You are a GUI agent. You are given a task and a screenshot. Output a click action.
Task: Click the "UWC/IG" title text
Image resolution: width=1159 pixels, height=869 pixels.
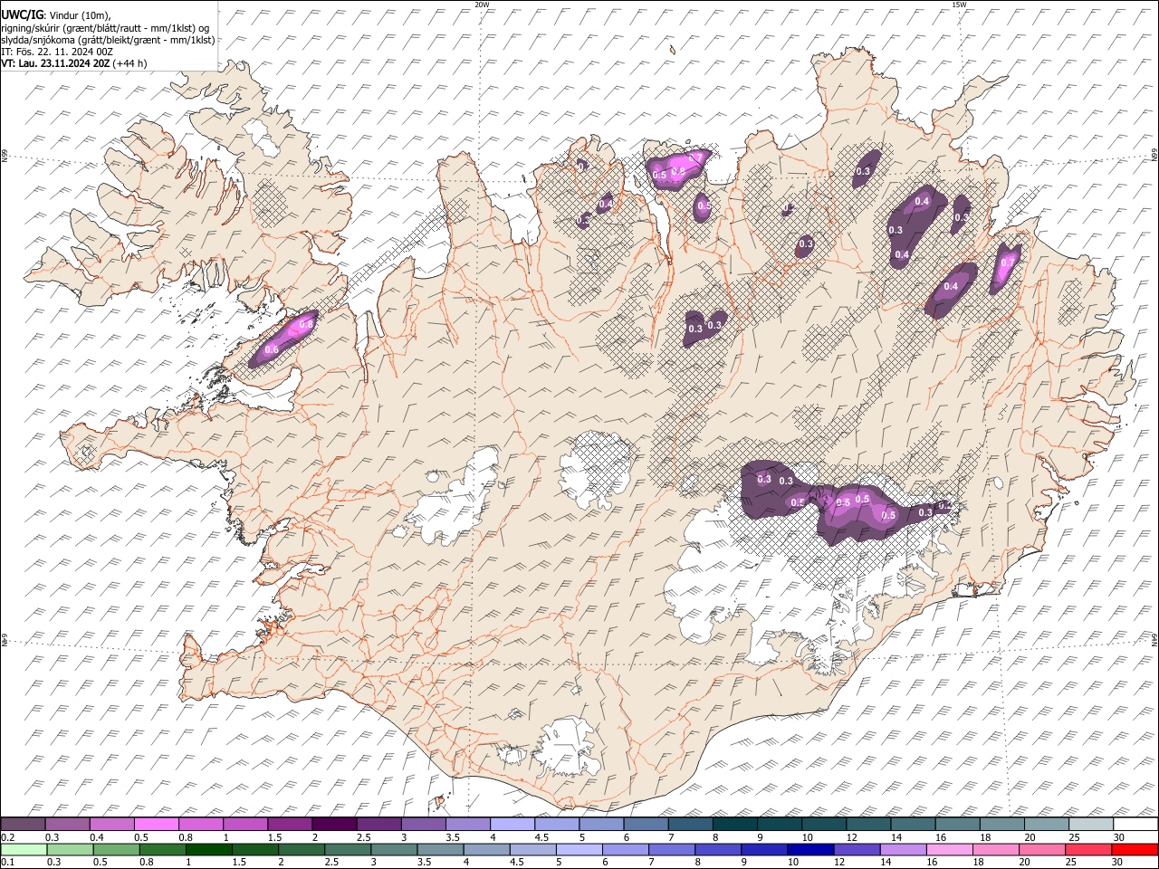pyautogui.click(x=22, y=15)
